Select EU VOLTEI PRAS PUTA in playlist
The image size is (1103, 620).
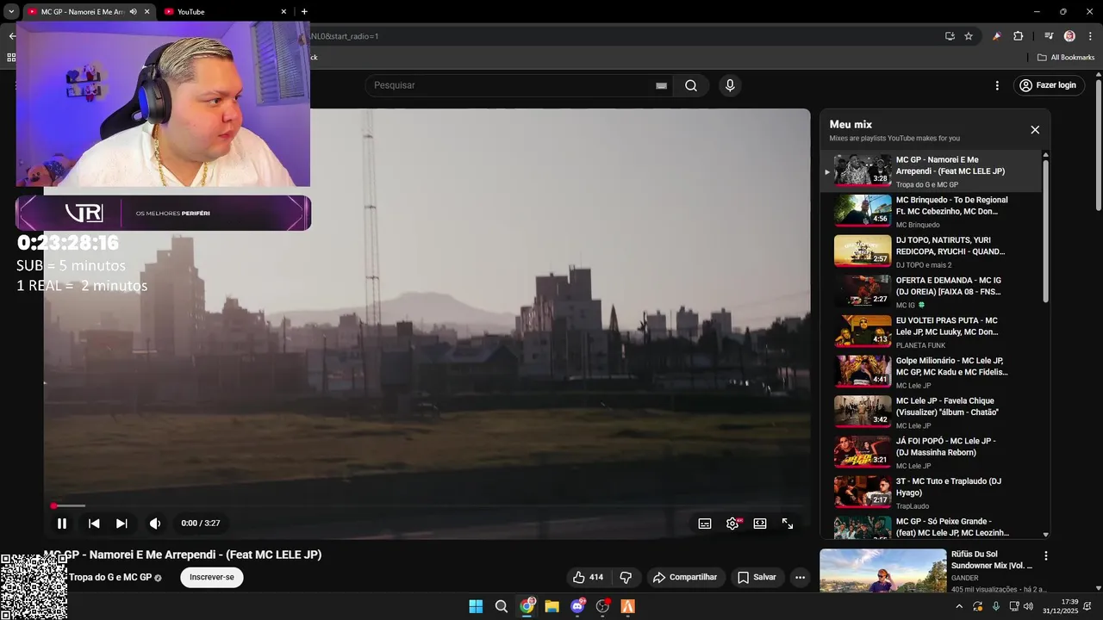[x=932, y=332]
